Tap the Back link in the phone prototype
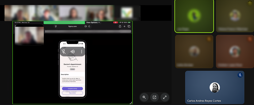This screenshot has width=254, height=105. (64, 47)
